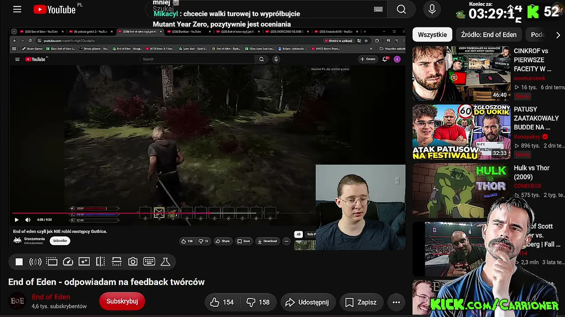The image size is (565, 317).
Task: Bookmark the page with the star icon
Action: click(366, 41)
